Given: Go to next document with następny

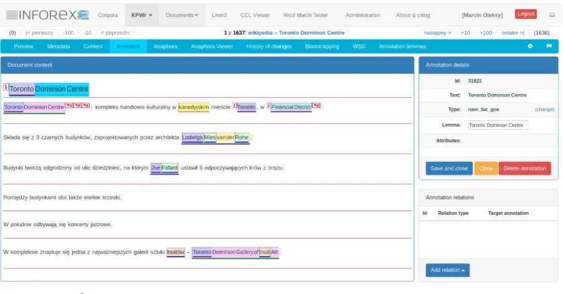Looking at the screenshot, I should tap(437, 32).
